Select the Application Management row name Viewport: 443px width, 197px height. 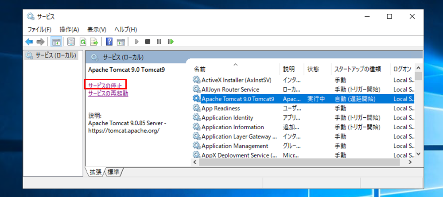235,146
